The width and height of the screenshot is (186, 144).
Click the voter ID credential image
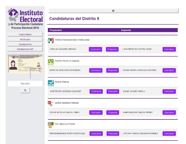pyautogui.click(x=25, y=64)
